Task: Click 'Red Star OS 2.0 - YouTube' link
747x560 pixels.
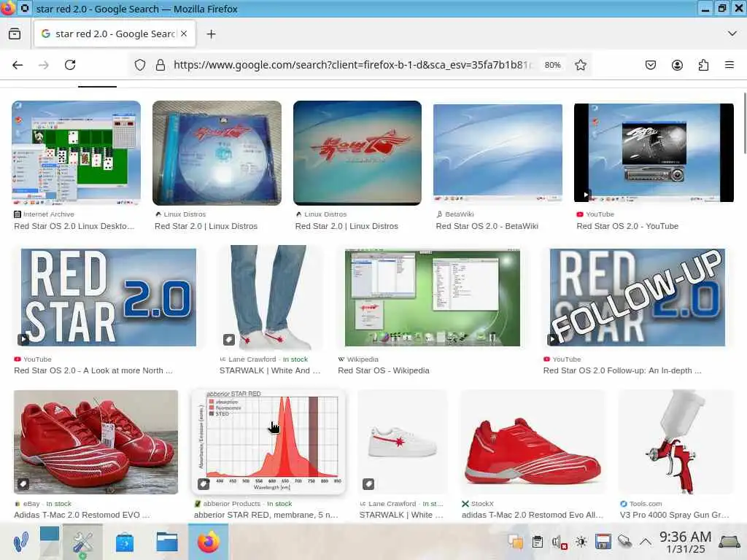Action: click(x=627, y=226)
